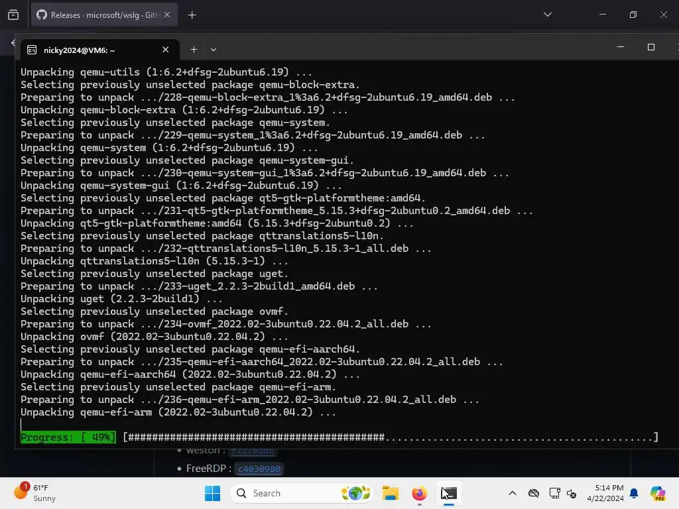
Task: Open the OneDrive cloud tray icon
Action: 534,493
